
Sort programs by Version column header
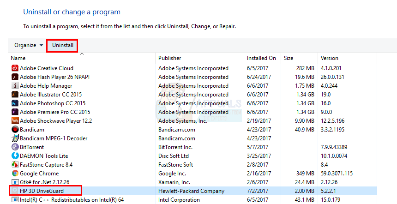[330, 58]
